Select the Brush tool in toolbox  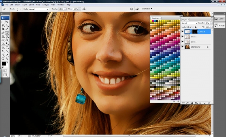[7, 33]
